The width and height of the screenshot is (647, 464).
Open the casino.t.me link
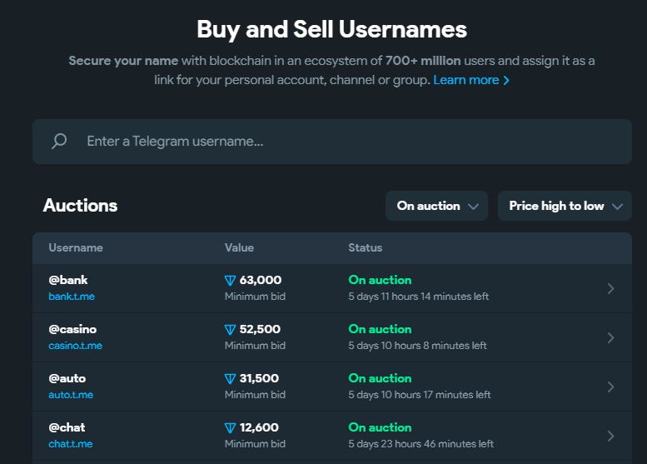point(75,346)
